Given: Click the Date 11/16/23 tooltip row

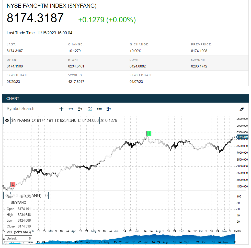Looking at the screenshot, I should coord(19,197).
